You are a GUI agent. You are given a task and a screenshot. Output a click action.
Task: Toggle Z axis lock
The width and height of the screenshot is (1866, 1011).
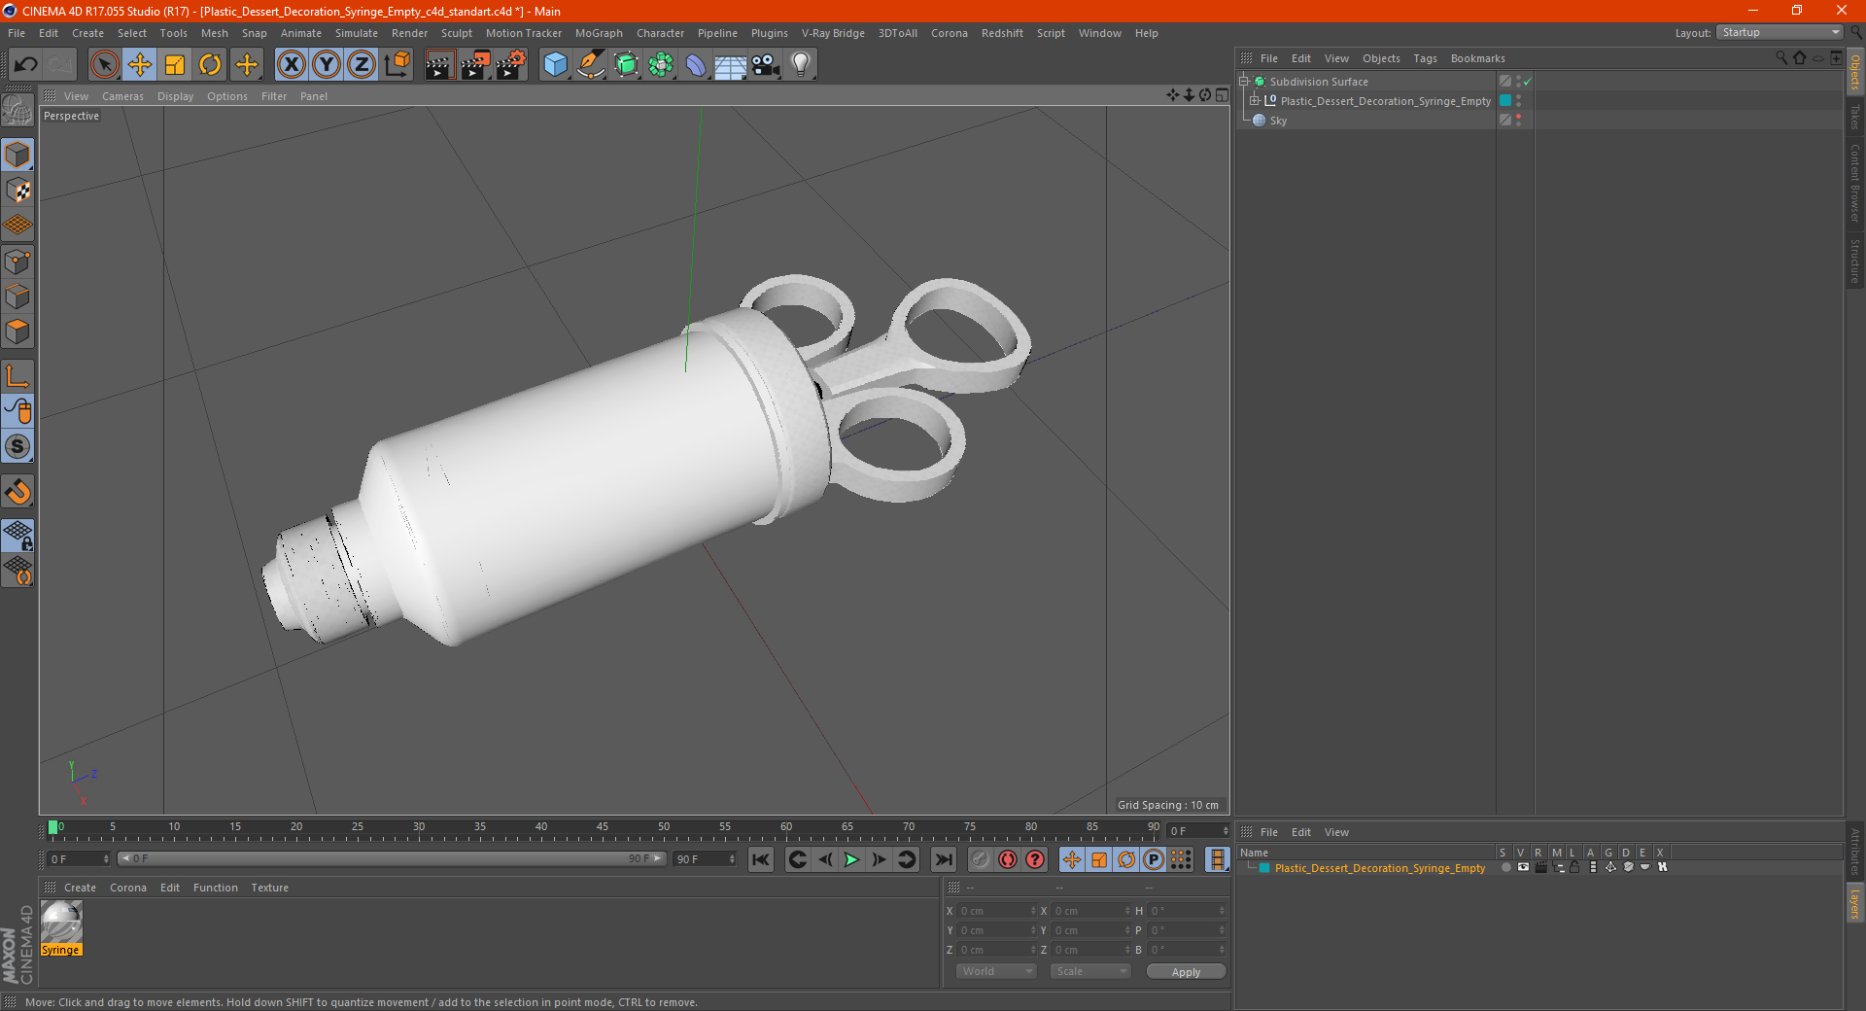pos(362,65)
